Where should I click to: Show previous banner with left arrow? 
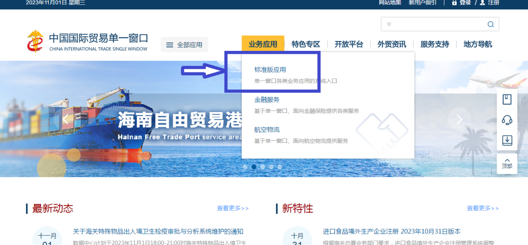point(66,119)
